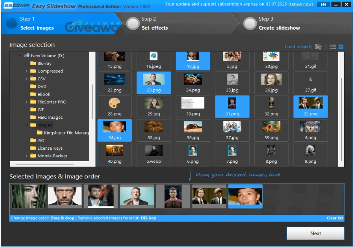Select the 39.png flowers image
This screenshot has width=353, height=247.
271,130
